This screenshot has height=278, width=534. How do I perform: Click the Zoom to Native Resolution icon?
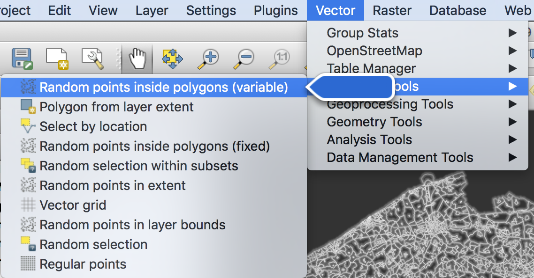click(x=279, y=59)
